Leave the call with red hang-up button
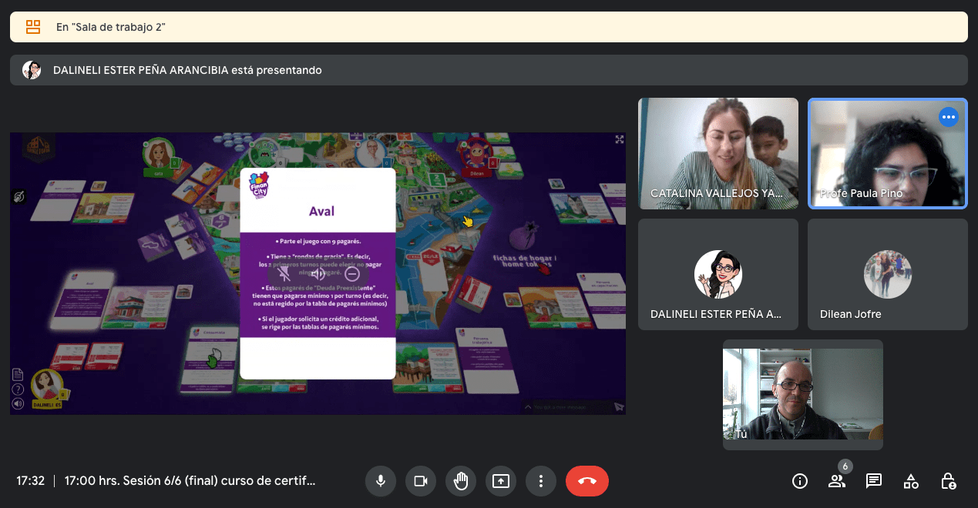Image resolution: width=978 pixels, height=508 pixels. [x=586, y=481]
